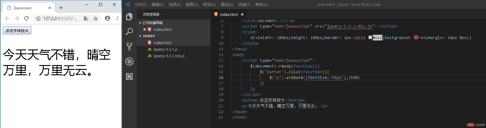Click the VS Code logo icon
486x128 pixels.
[x=128, y=4]
